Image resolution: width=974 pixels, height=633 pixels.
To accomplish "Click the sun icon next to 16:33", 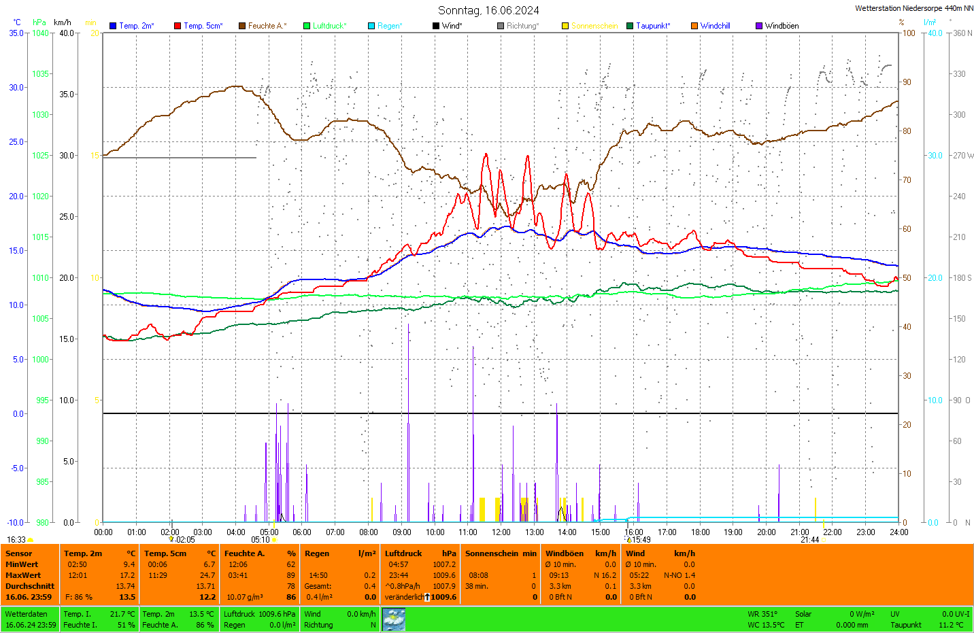I will click(x=30, y=540).
